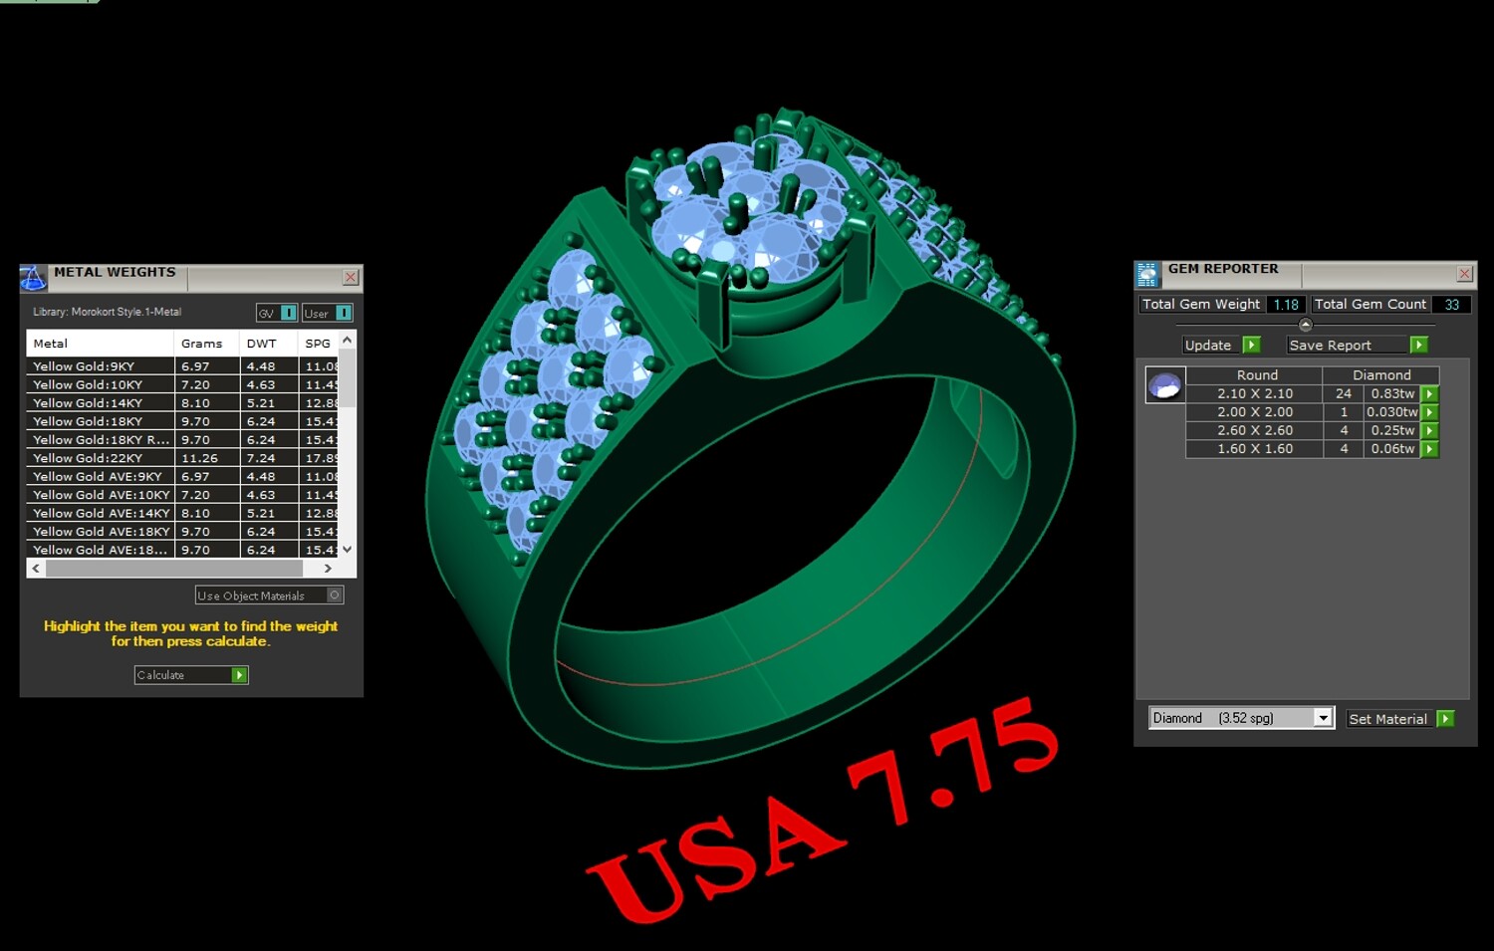Click the DWT column header

click(269, 344)
